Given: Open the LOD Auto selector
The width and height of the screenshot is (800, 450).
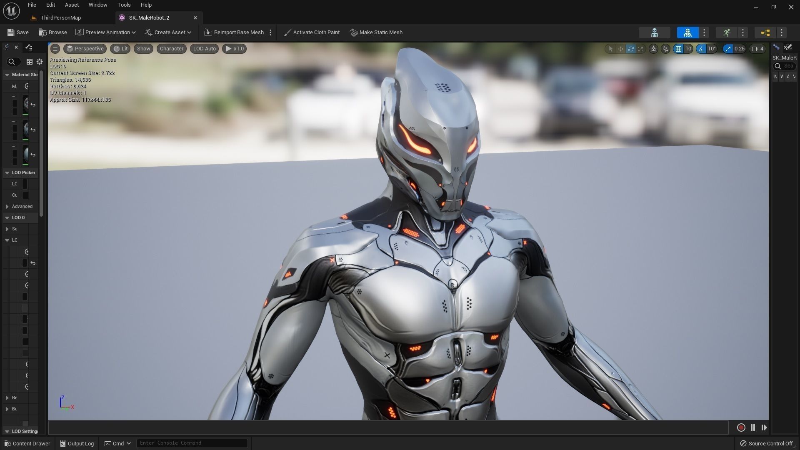Looking at the screenshot, I should point(205,49).
